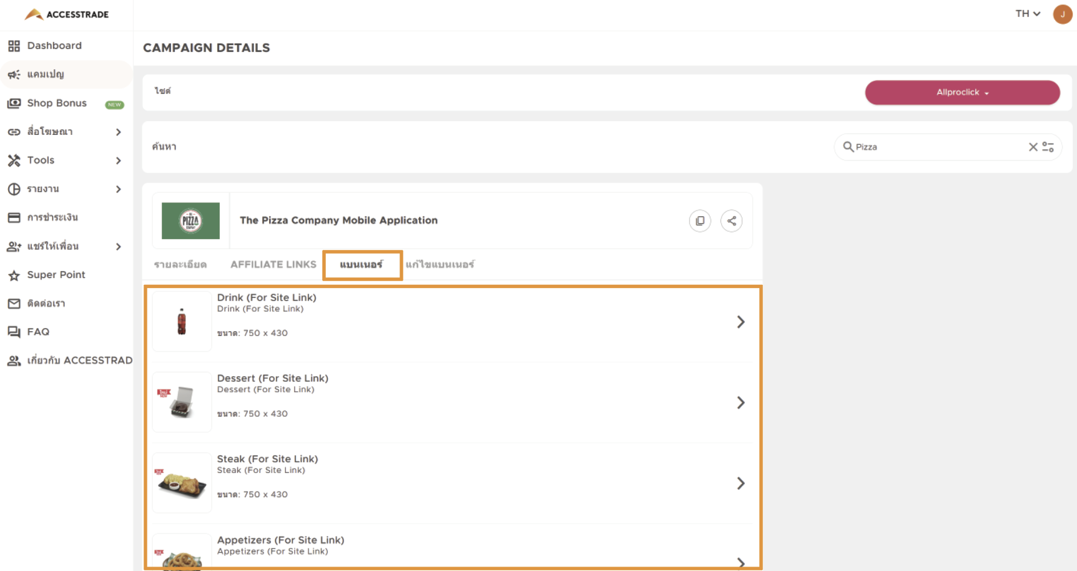Click the copy icon for Pizza Company campaign
This screenshot has width=1077, height=571.
[700, 221]
